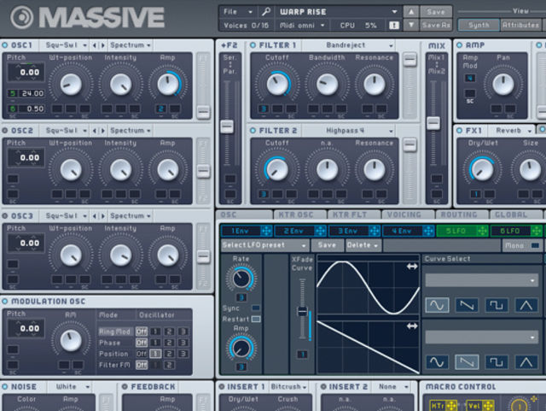The width and height of the screenshot is (546, 411).
Task: Select the square curve in the upper curve row
Action: tap(497, 305)
